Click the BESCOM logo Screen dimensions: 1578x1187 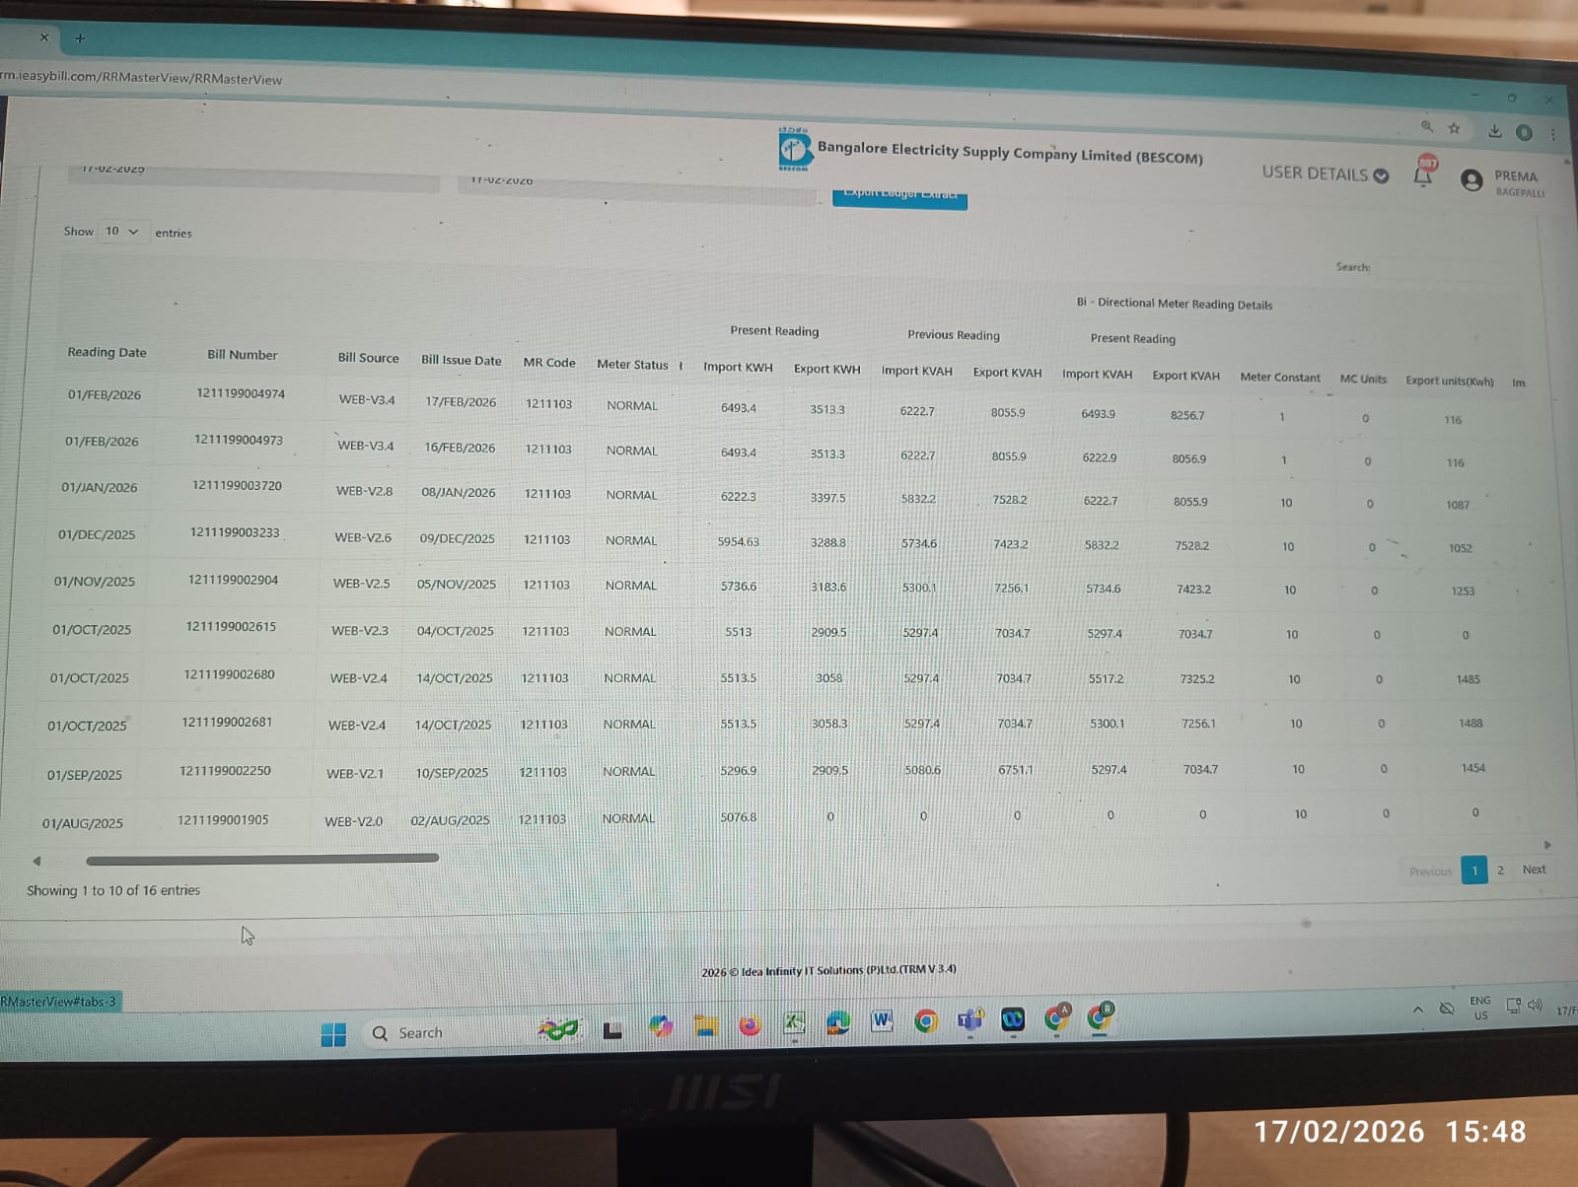click(x=794, y=148)
